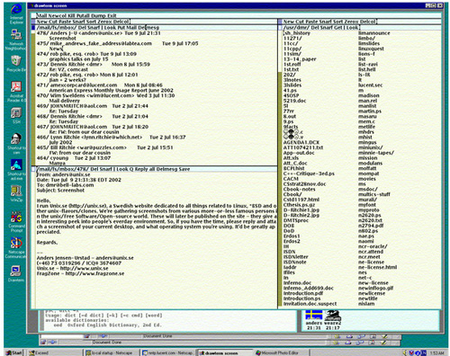Click the blue layout box of mbox window
This screenshot has height=356, width=450.
tap(33, 28)
